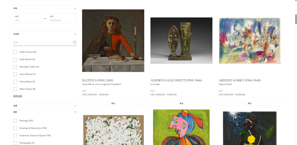Image resolution: width=297 pixels, height=145 pixels.
Task: Expand the 主题 subject filter section
Action: click(75, 106)
